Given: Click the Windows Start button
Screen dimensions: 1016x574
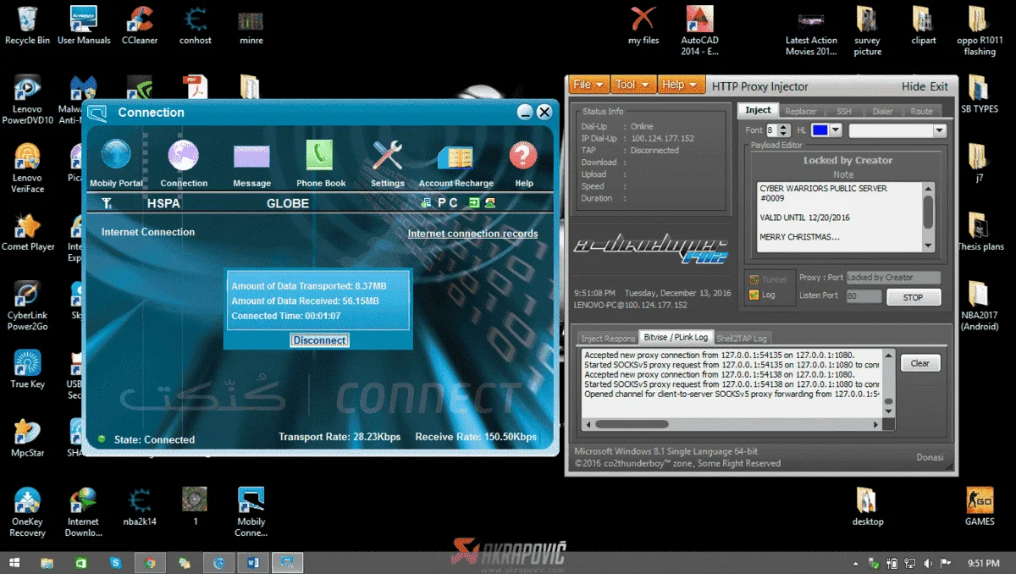Looking at the screenshot, I should (x=14, y=562).
